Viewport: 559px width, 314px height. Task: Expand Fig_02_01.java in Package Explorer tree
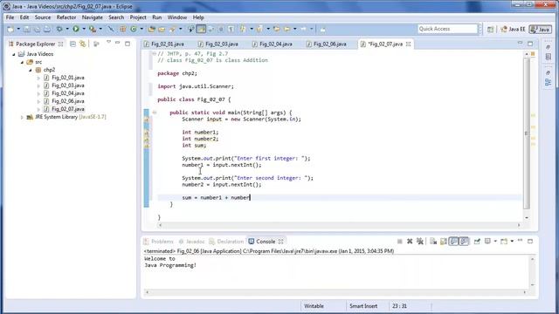point(38,78)
